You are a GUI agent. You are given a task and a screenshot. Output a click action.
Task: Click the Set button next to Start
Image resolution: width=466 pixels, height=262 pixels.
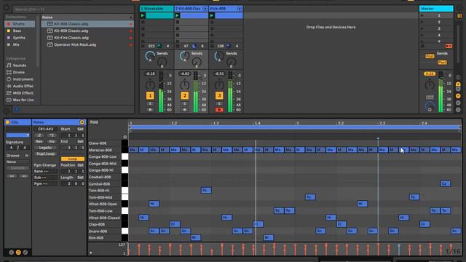coord(80,130)
